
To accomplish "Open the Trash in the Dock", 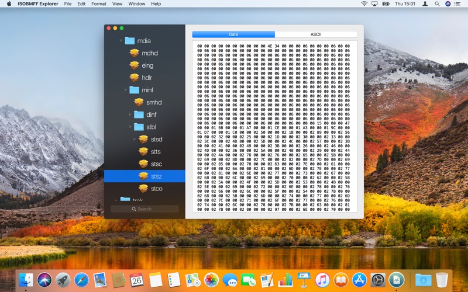I will (x=442, y=280).
